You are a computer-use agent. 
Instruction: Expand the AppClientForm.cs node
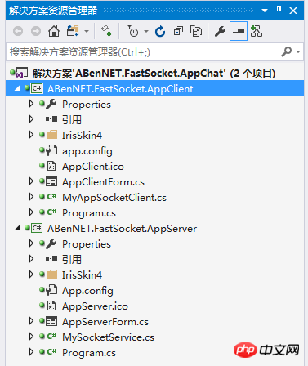(31, 181)
